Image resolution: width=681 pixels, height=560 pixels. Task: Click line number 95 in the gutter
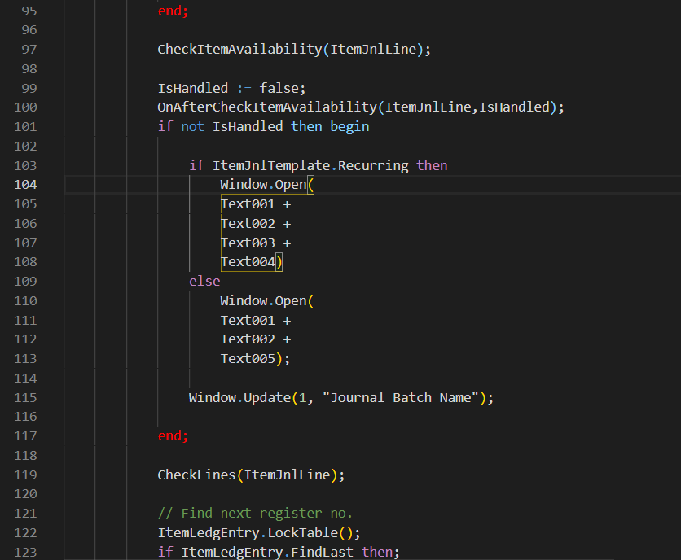(29, 11)
